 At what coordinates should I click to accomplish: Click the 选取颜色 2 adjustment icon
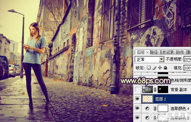pos(147,117)
